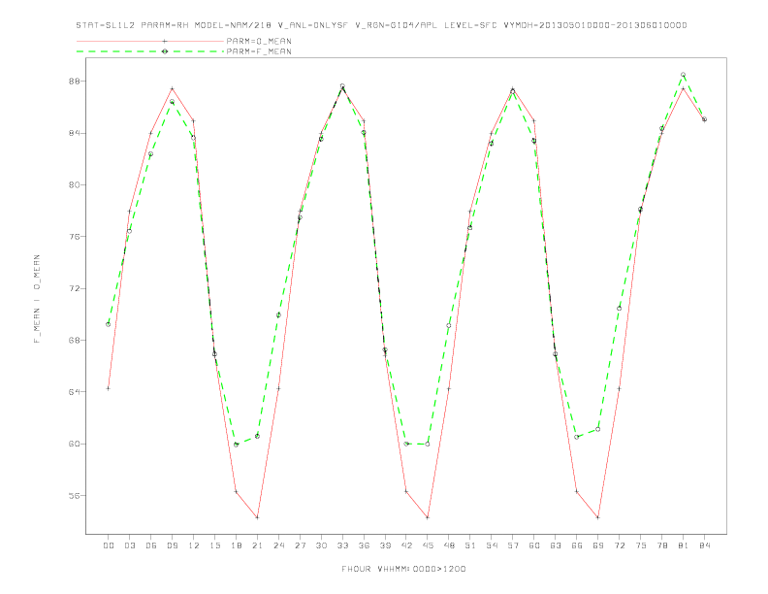Click the green F_MEAN circle point at hour 09
The height and width of the screenshot is (594, 768).
172,102
